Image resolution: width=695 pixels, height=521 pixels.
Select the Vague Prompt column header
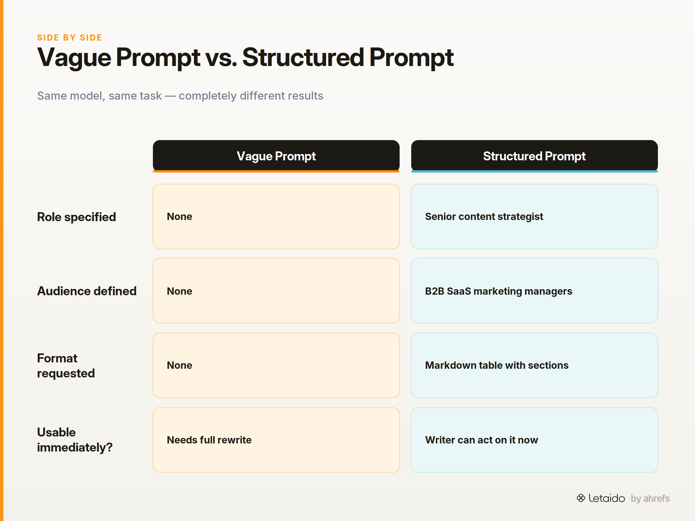tap(276, 156)
